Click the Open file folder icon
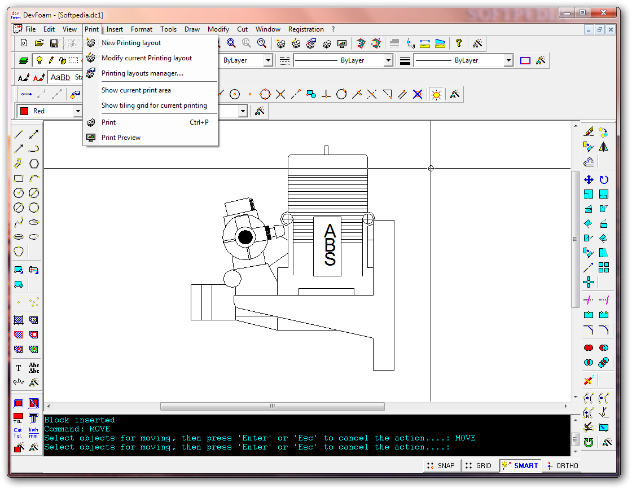Image resolution: width=632 pixels, height=489 pixels. pyautogui.click(x=39, y=43)
